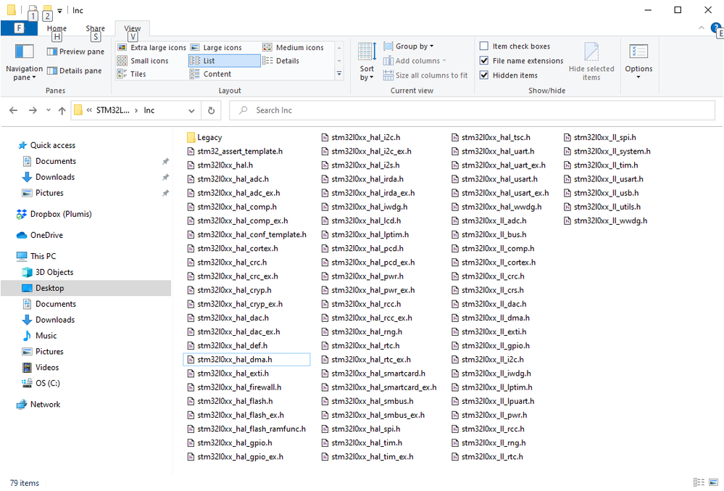Viewport: 724px width, 491px height.
Task: Select stm32l0xx_hal_dma.h file
Action: [x=246, y=359]
